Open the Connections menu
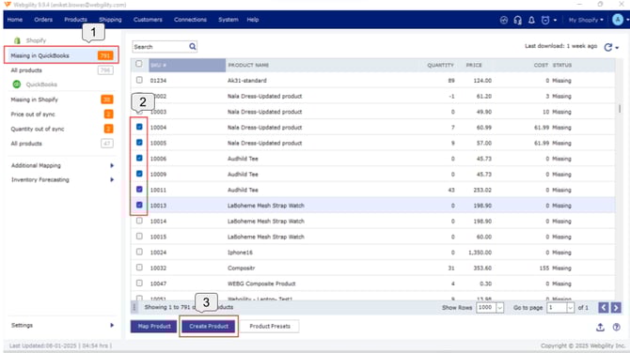Viewport: 630px width, 353px height. [x=190, y=20]
